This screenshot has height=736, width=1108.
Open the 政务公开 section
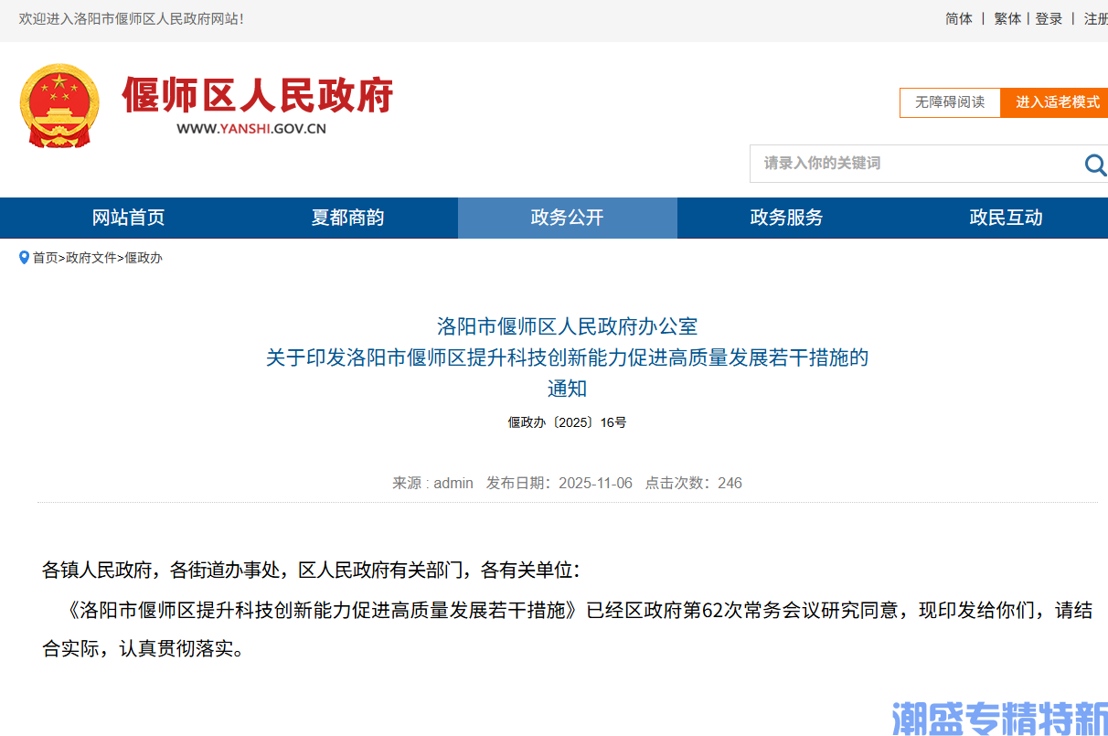point(567,218)
